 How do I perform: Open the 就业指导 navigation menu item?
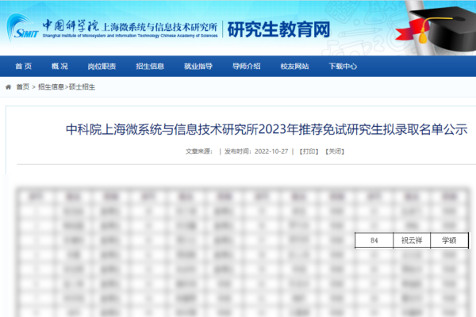click(198, 66)
